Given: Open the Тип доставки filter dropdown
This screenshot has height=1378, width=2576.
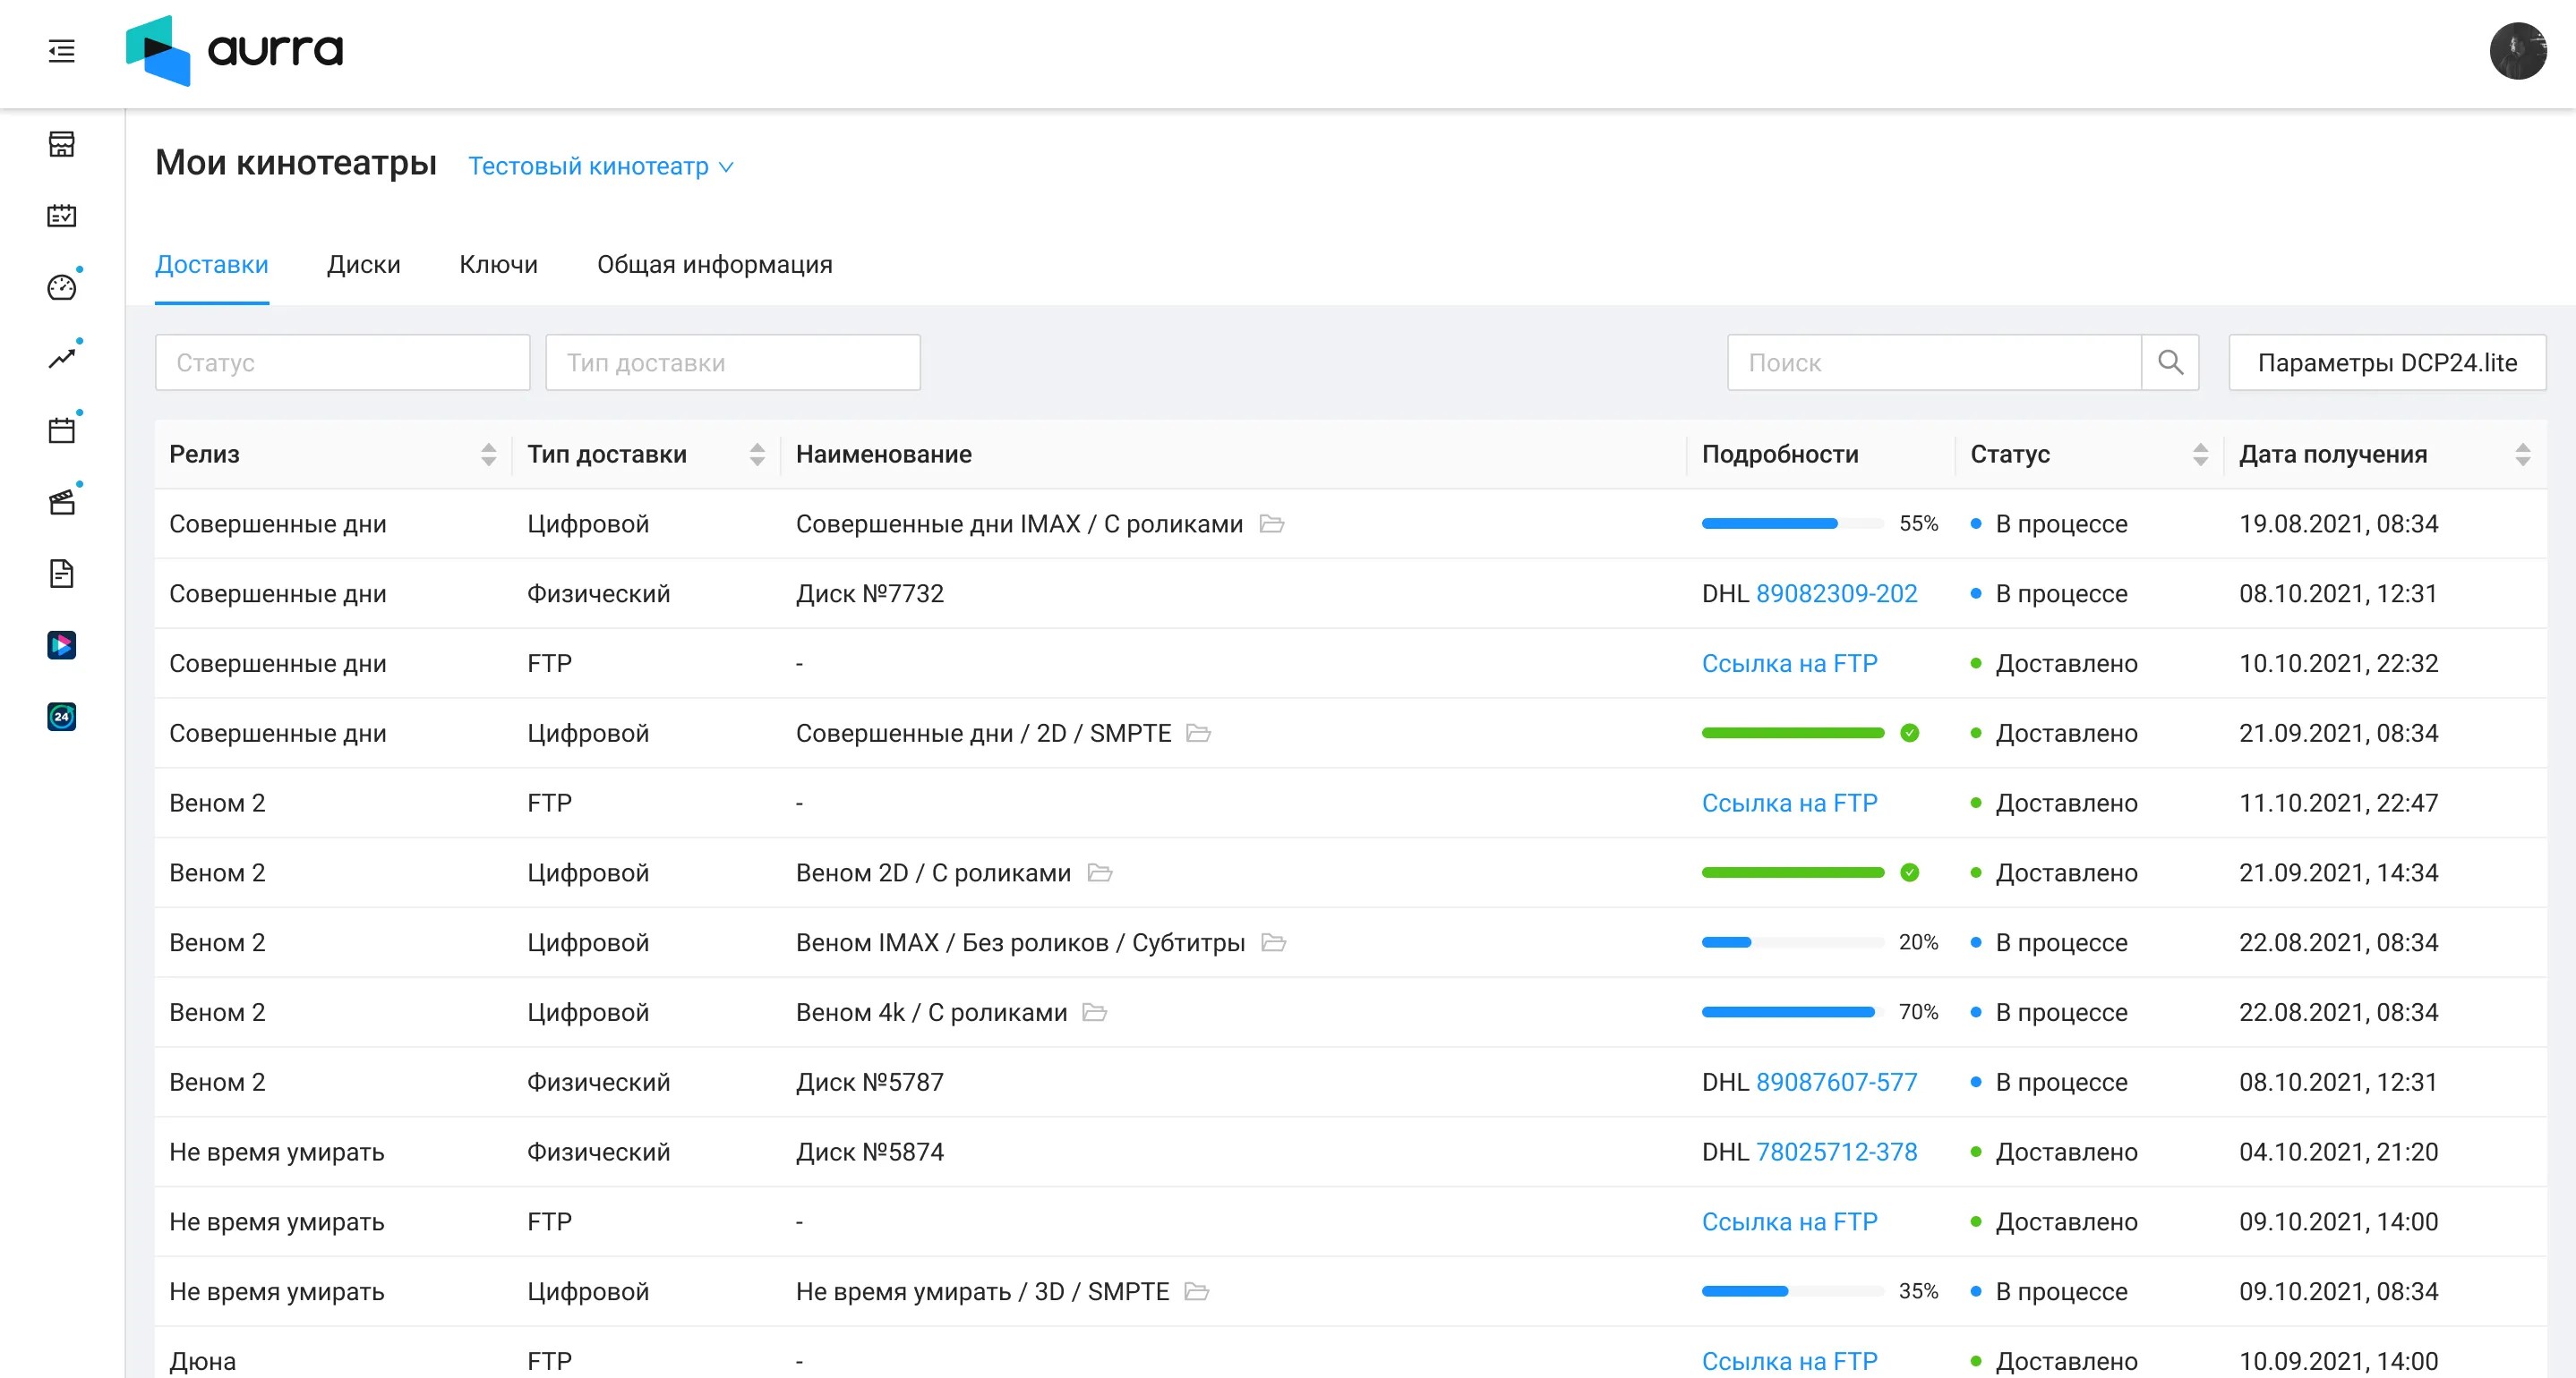Looking at the screenshot, I should pyautogui.click(x=733, y=362).
